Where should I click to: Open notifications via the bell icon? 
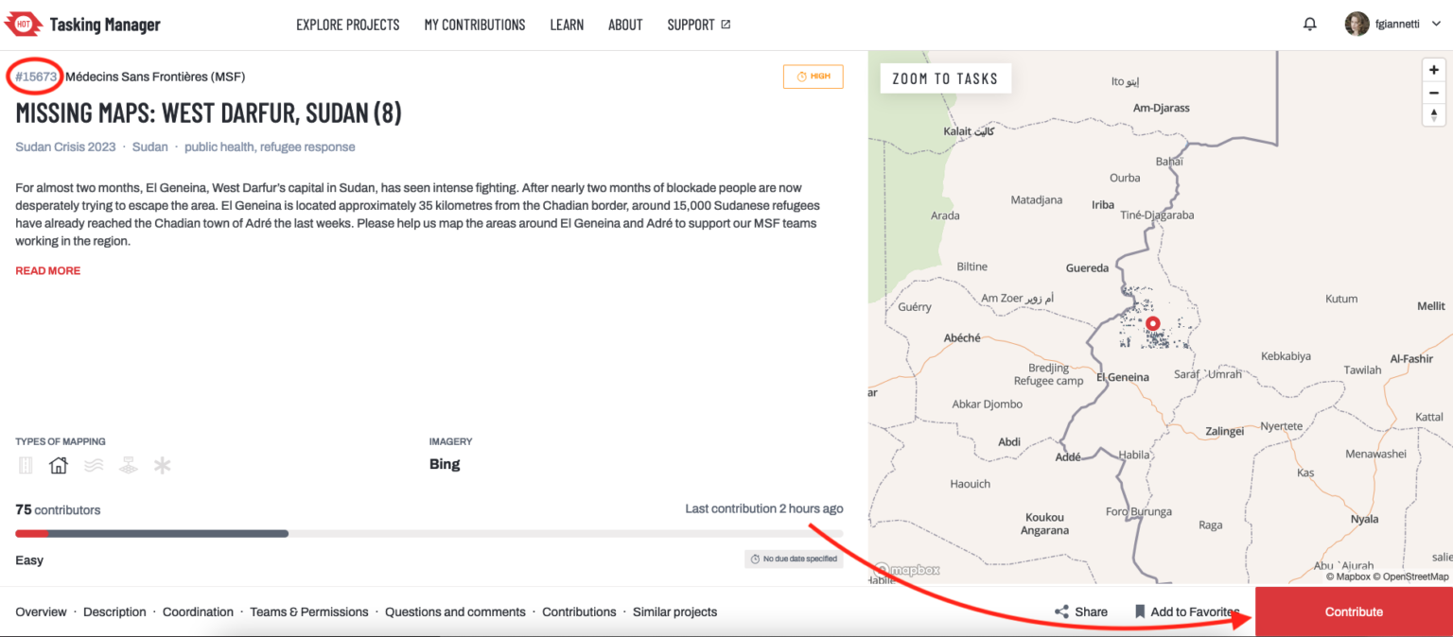pyautogui.click(x=1309, y=23)
